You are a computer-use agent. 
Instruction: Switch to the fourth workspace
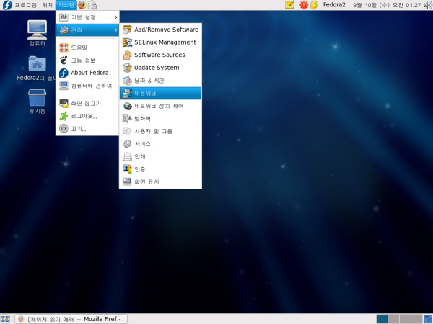click(416, 319)
